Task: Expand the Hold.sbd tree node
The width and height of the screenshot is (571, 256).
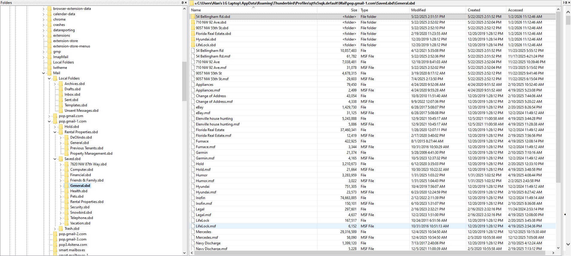Action: [55, 127]
